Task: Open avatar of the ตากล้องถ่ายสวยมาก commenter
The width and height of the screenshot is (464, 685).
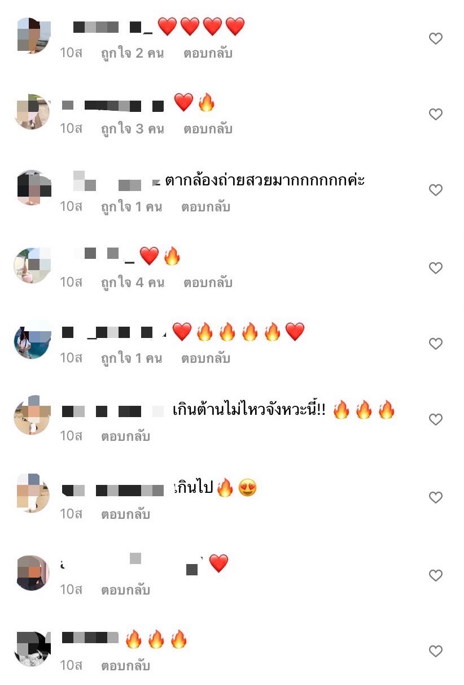Action: (x=32, y=188)
